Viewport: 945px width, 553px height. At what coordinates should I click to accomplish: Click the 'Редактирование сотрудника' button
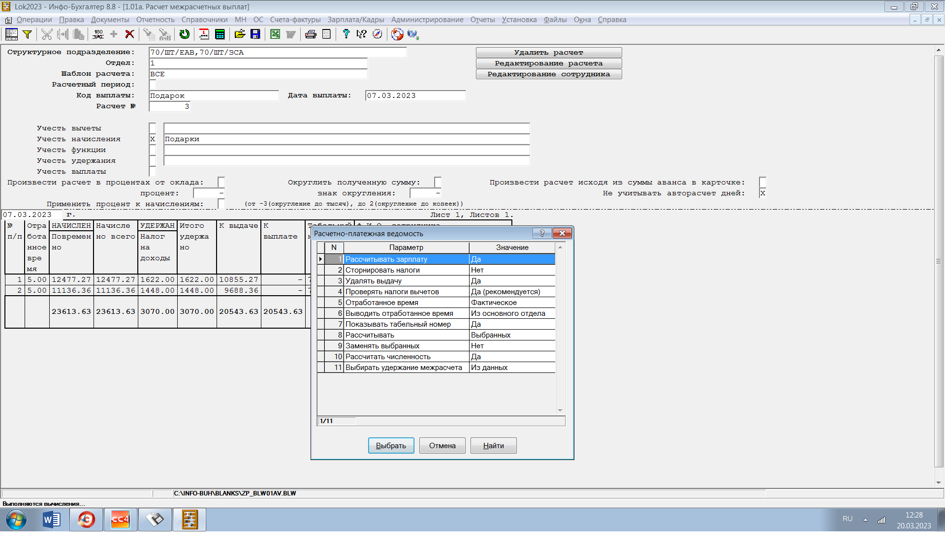coord(549,74)
